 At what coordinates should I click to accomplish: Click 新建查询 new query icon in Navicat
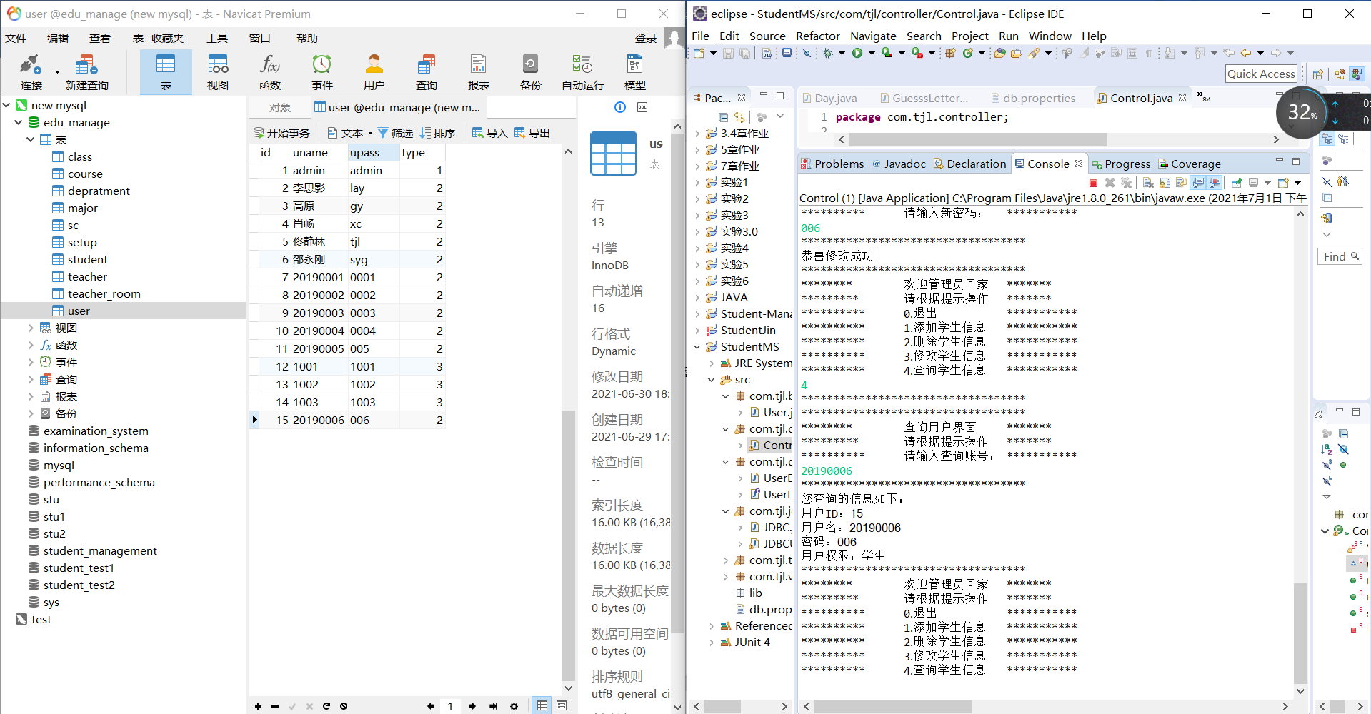click(x=86, y=71)
